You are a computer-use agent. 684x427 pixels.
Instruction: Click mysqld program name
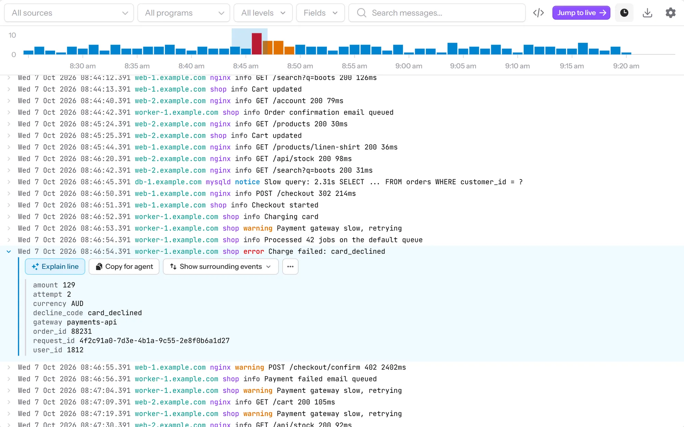click(218, 182)
